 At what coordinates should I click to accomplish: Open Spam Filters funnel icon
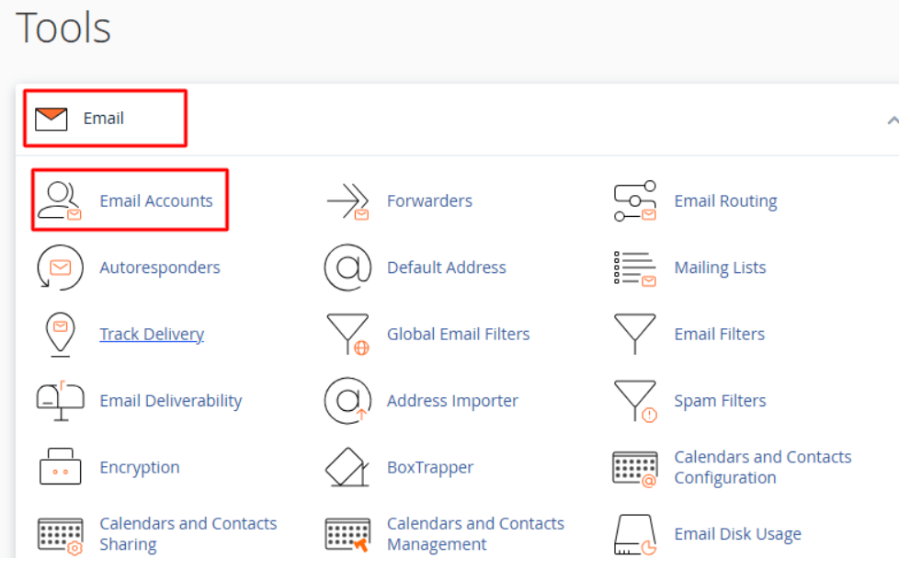pyautogui.click(x=634, y=400)
